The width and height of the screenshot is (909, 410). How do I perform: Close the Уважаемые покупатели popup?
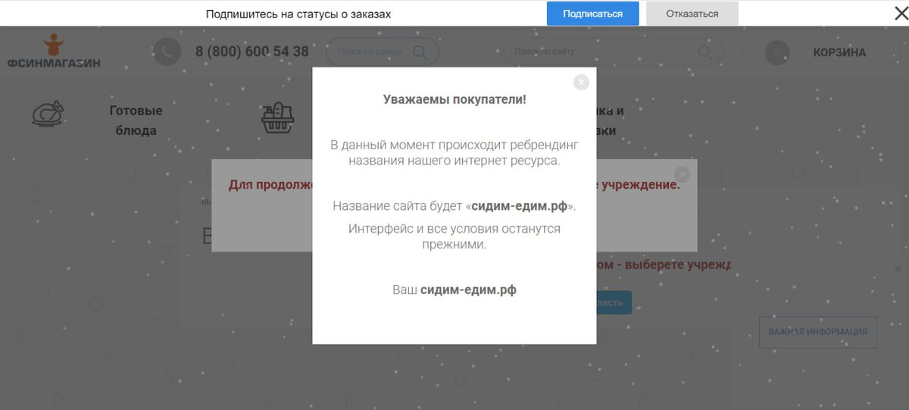click(581, 82)
